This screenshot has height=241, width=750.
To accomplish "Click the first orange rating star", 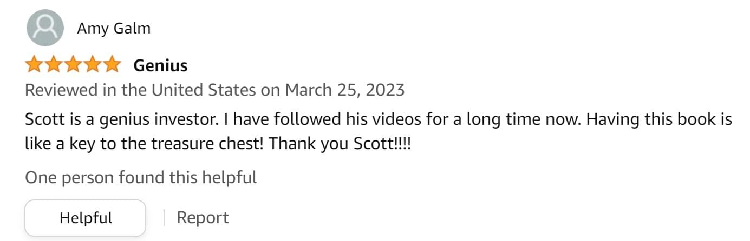I will [34, 65].
